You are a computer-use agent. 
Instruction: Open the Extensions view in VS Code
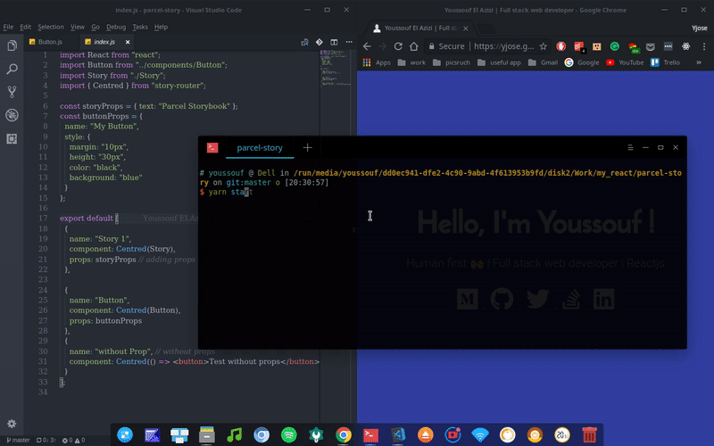tap(12, 139)
